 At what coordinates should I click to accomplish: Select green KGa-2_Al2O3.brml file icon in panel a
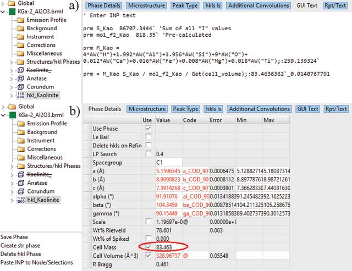click(12, 12)
